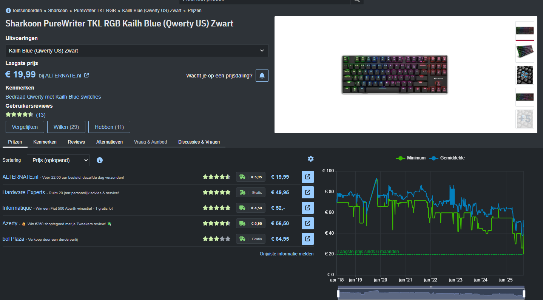Open the (13) user reviews count link
543x300 pixels.
tap(41, 115)
